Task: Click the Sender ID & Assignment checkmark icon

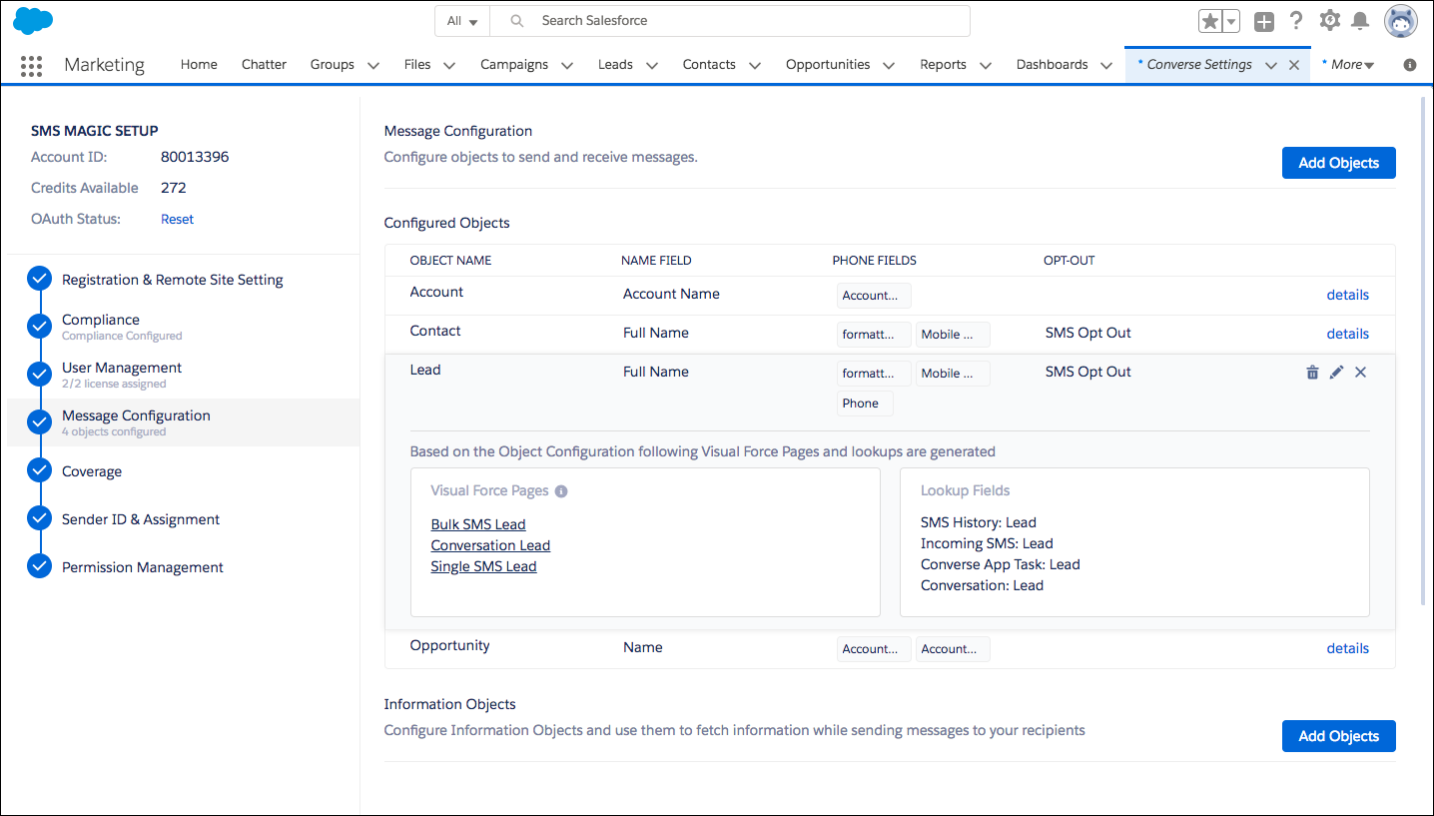Action: point(40,518)
